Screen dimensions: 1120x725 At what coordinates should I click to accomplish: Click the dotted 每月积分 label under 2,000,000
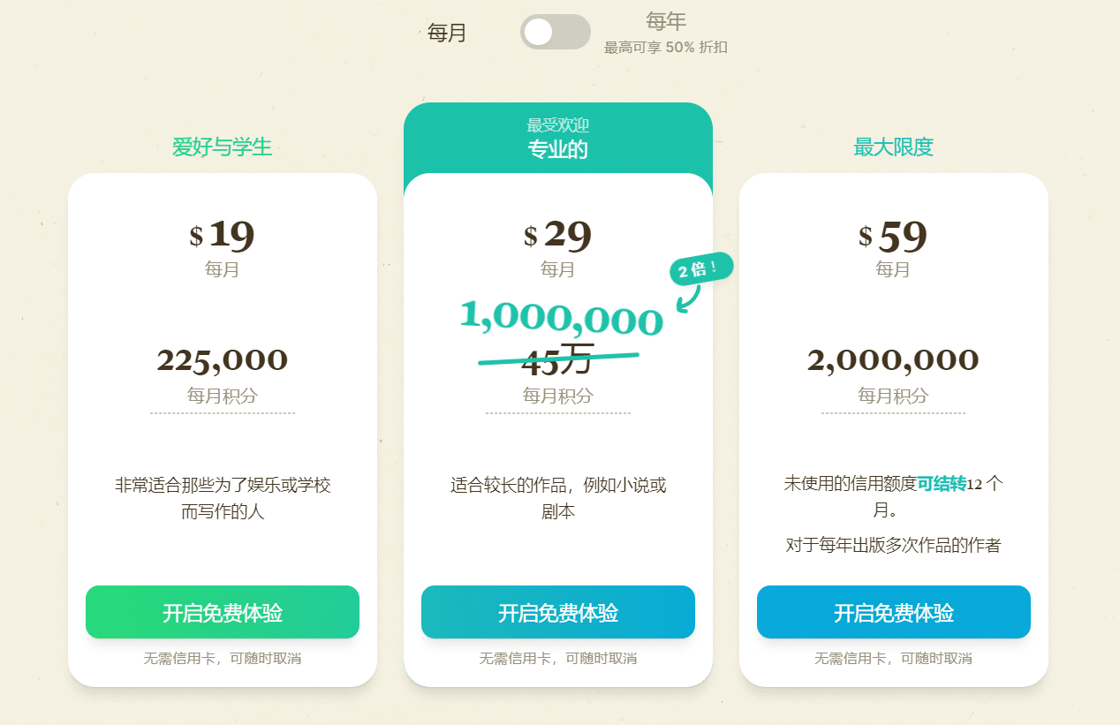click(x=893, y=396)
